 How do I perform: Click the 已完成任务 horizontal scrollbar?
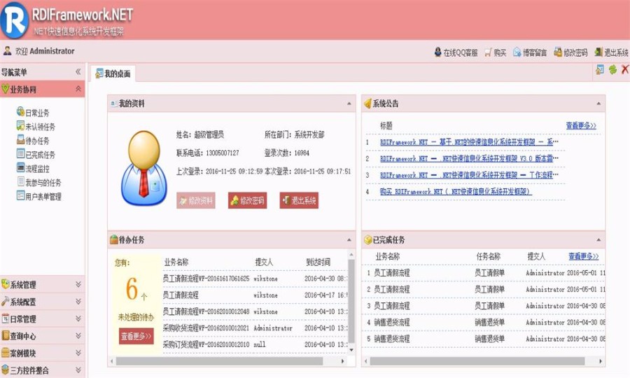pyautogui.click(x=477, y=361)
